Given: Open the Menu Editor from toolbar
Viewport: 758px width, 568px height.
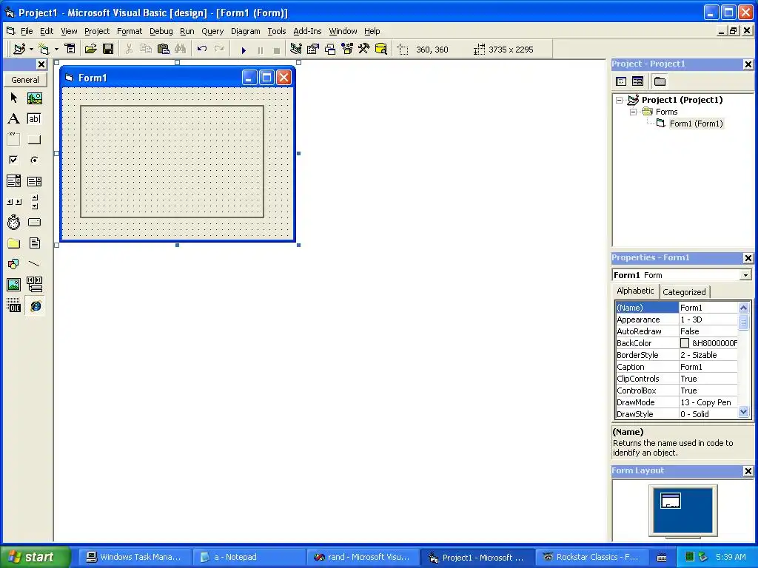Looking at the screenshot, I should click(x=70, y=49).
